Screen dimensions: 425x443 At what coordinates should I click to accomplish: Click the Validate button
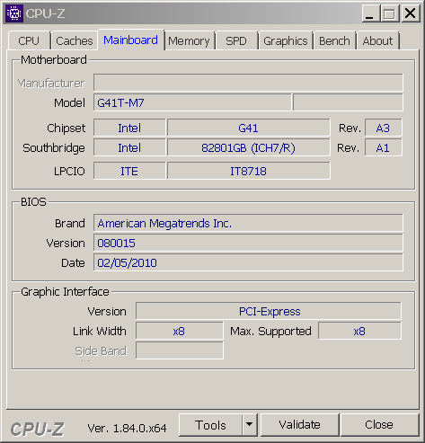point(299,425)
